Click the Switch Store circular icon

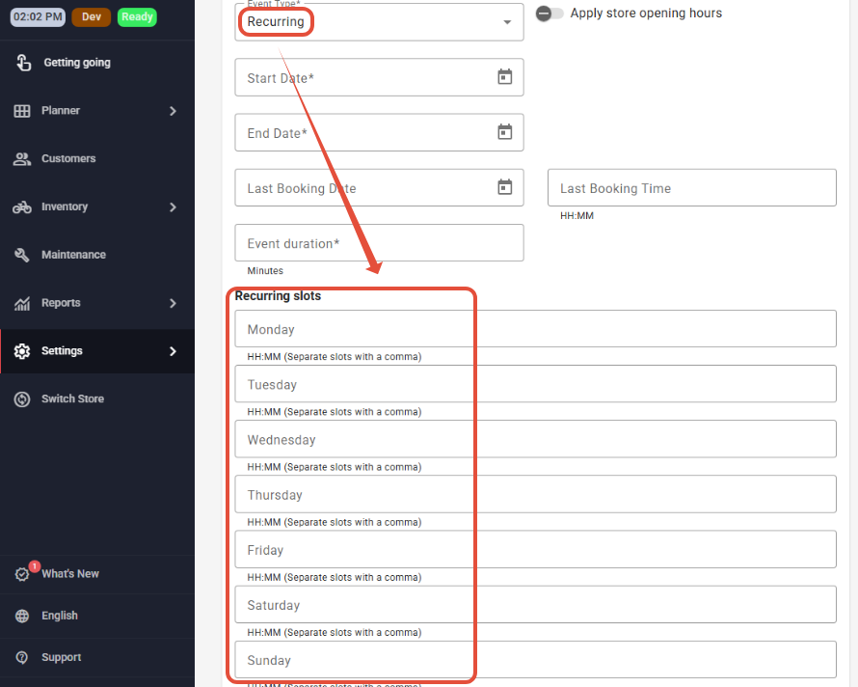(22, 399)
